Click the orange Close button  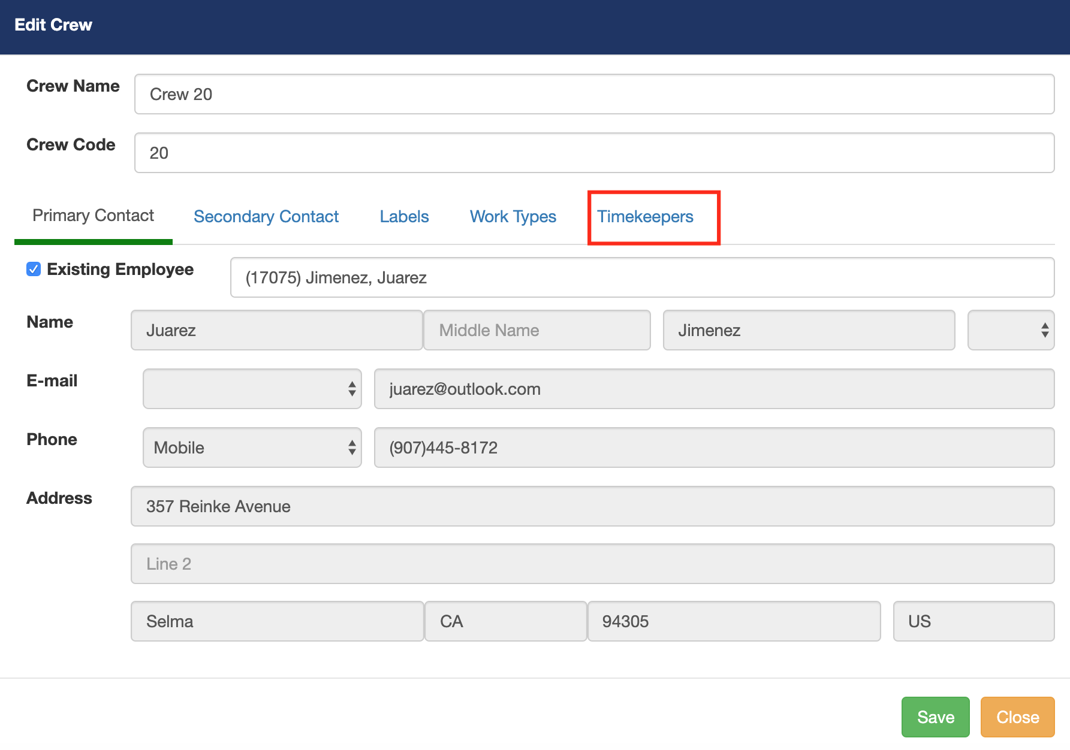pyautogui.click(x=1017, y=717)
